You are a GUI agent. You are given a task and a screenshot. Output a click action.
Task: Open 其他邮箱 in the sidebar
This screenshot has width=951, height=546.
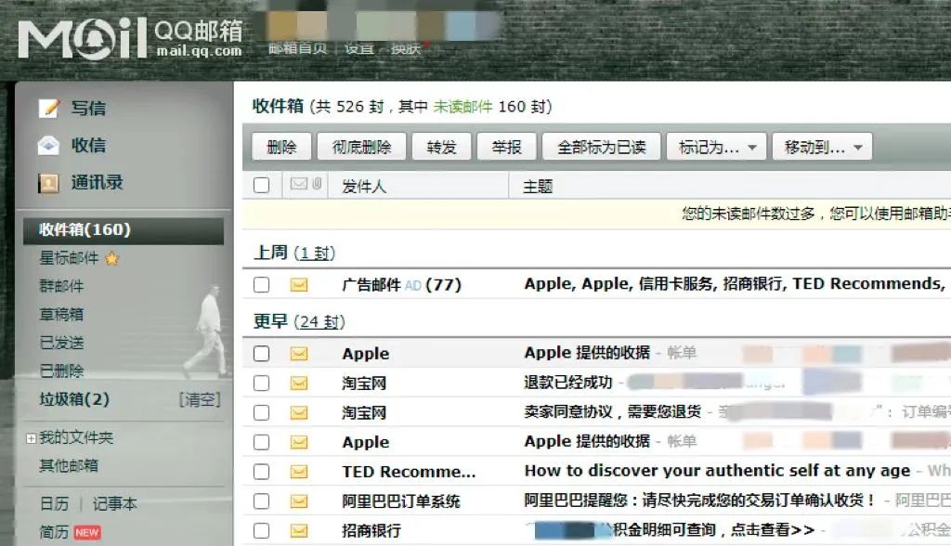[x=69, y=466]
